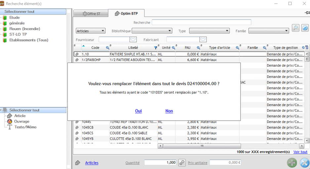310x169 pixels.
Task: Select générale in the tree
Action: [x=17, y=23]
